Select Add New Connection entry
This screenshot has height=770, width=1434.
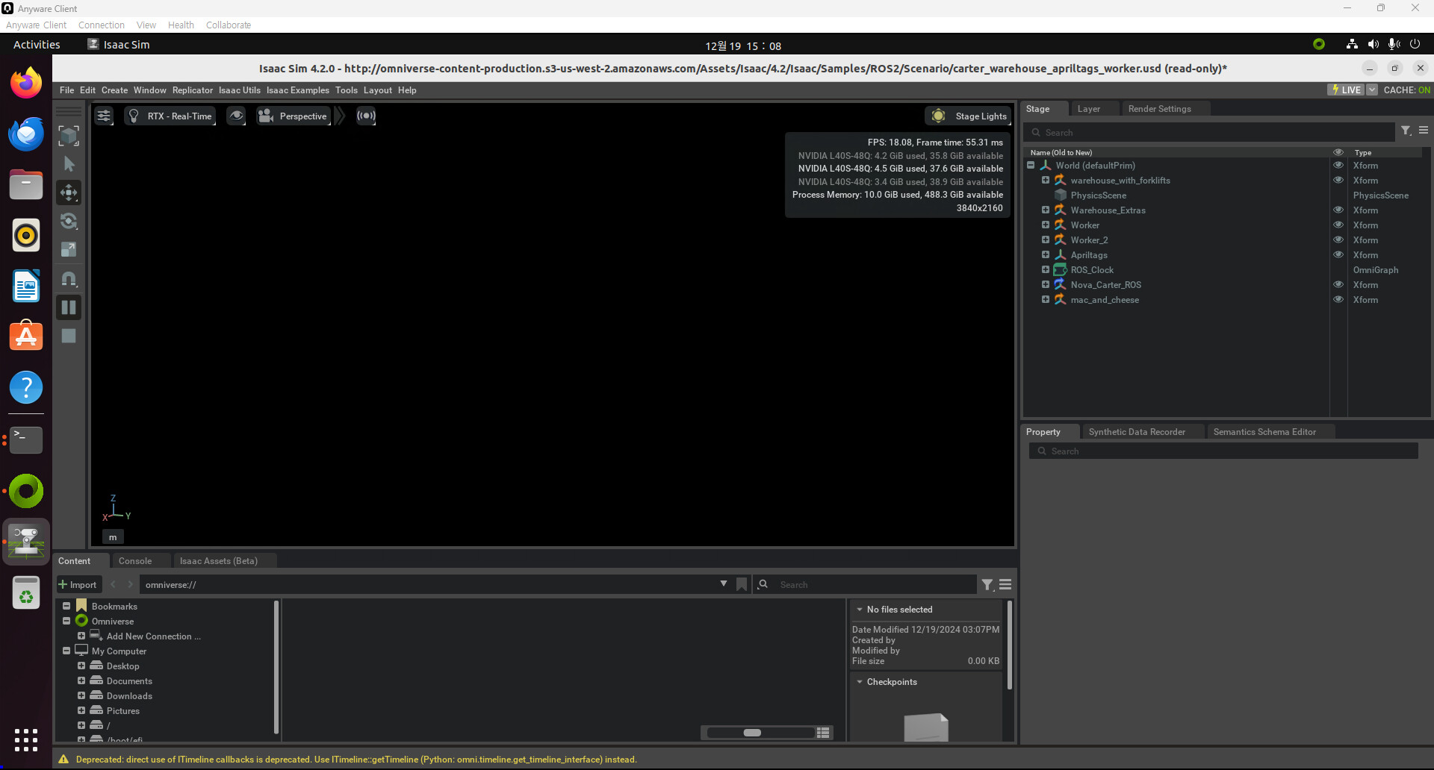coord(153,636)
